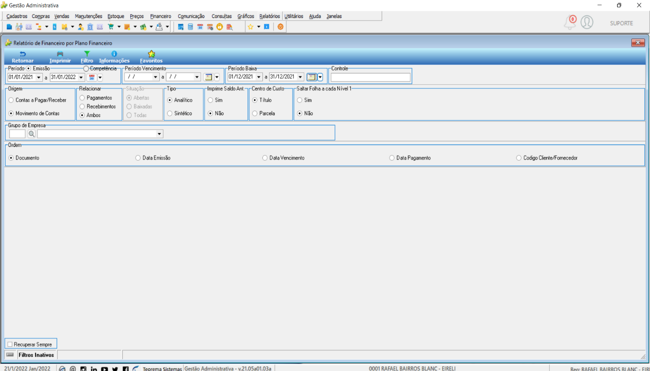This screenshot has width=650, height=371.
Task: Open the Utilitários menu
Action: pos(294,16)
